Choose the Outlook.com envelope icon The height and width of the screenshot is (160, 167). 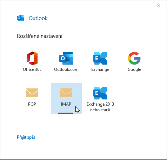click(66, 58)
